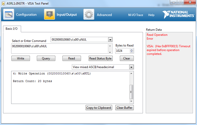Click command box scroll down arrow
Screen dimensions: 197x125
tap(110, 52)
